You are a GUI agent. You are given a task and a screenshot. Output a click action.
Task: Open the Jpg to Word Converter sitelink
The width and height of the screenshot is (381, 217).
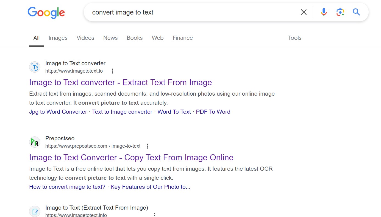click(x=58, y=112)
